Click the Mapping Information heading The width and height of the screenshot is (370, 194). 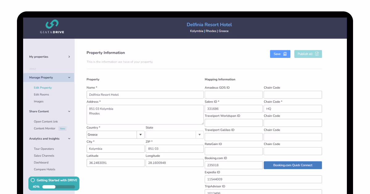[220, 79]
